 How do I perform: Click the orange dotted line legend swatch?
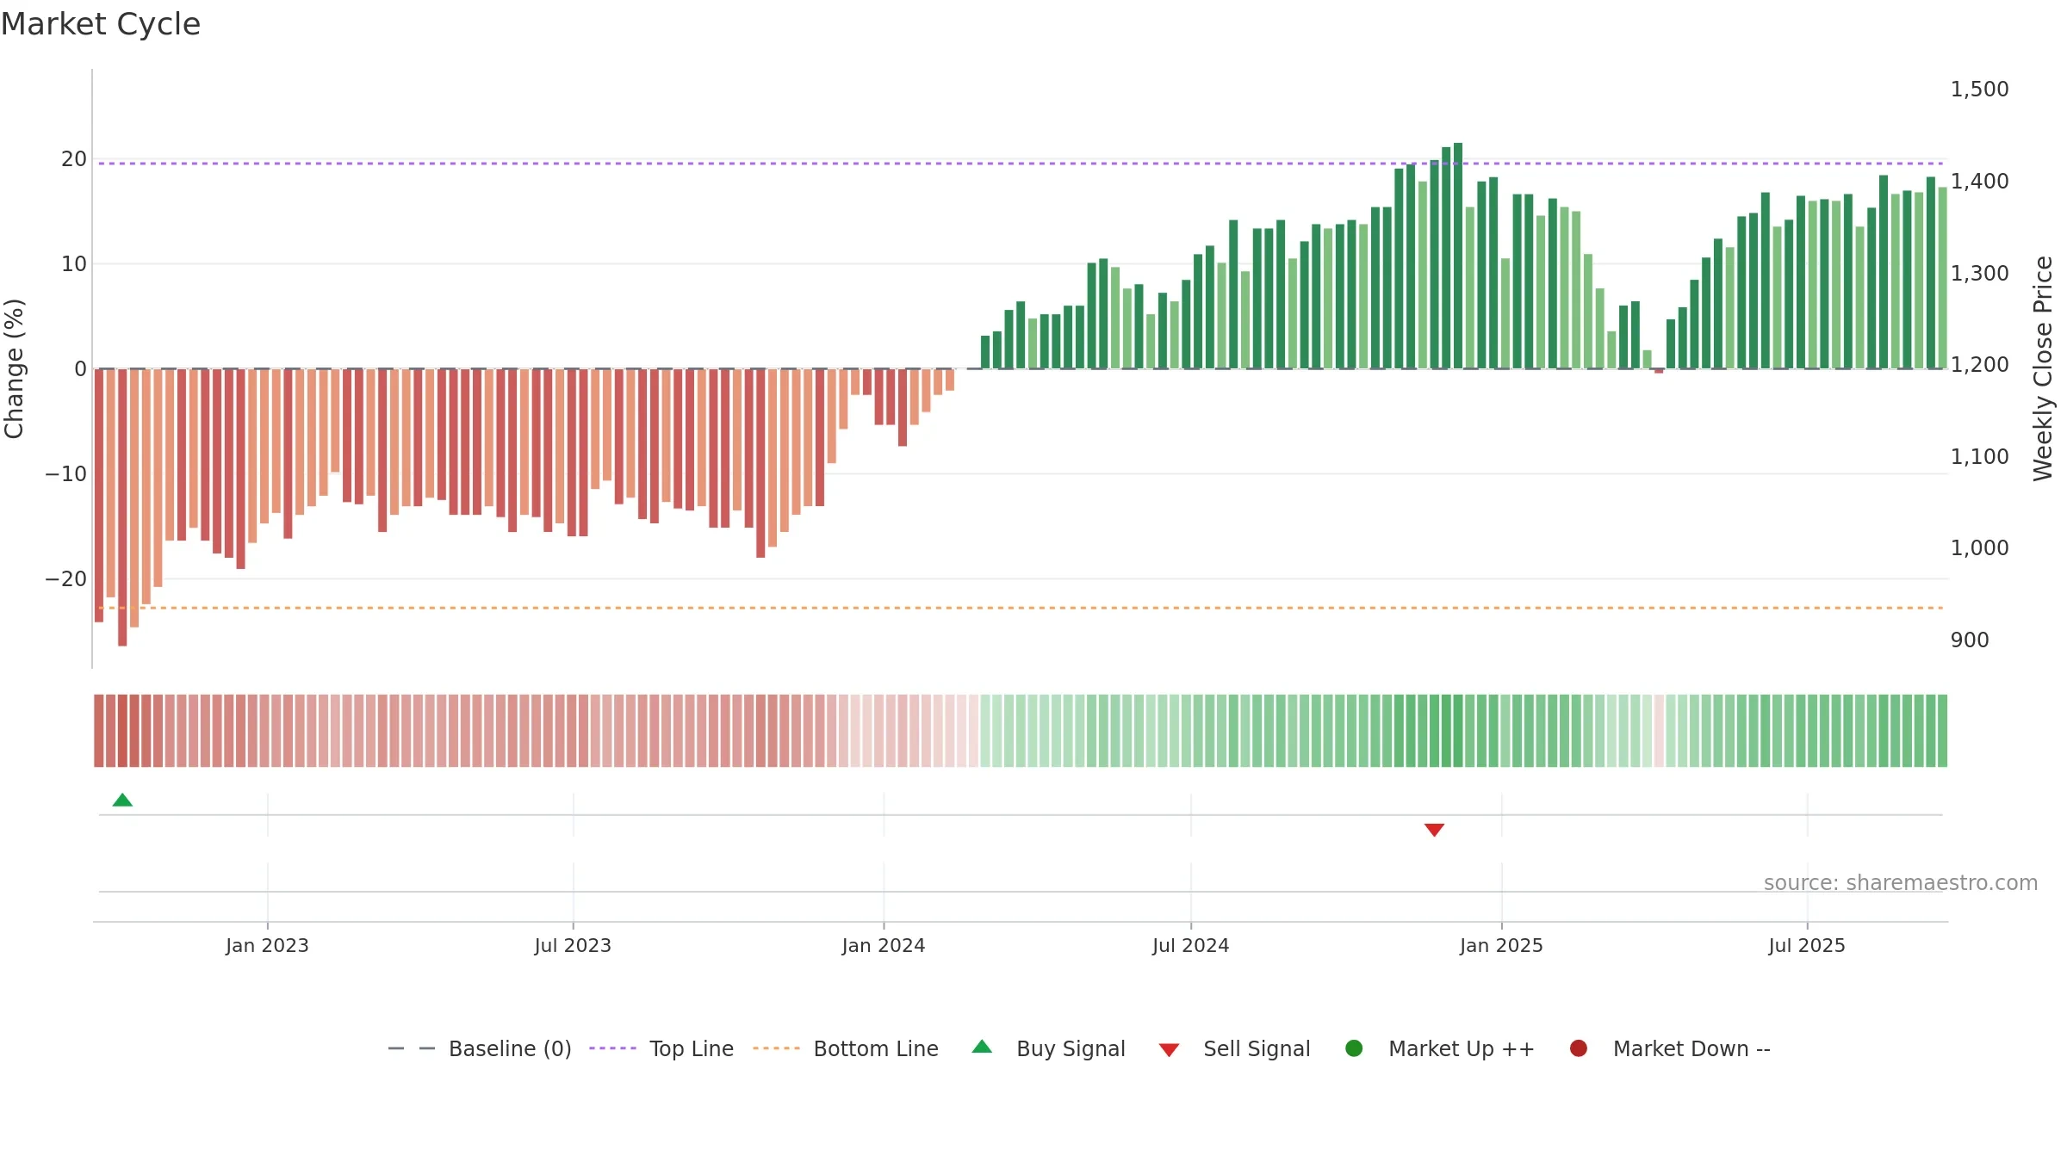click(x=776, y=1048)
